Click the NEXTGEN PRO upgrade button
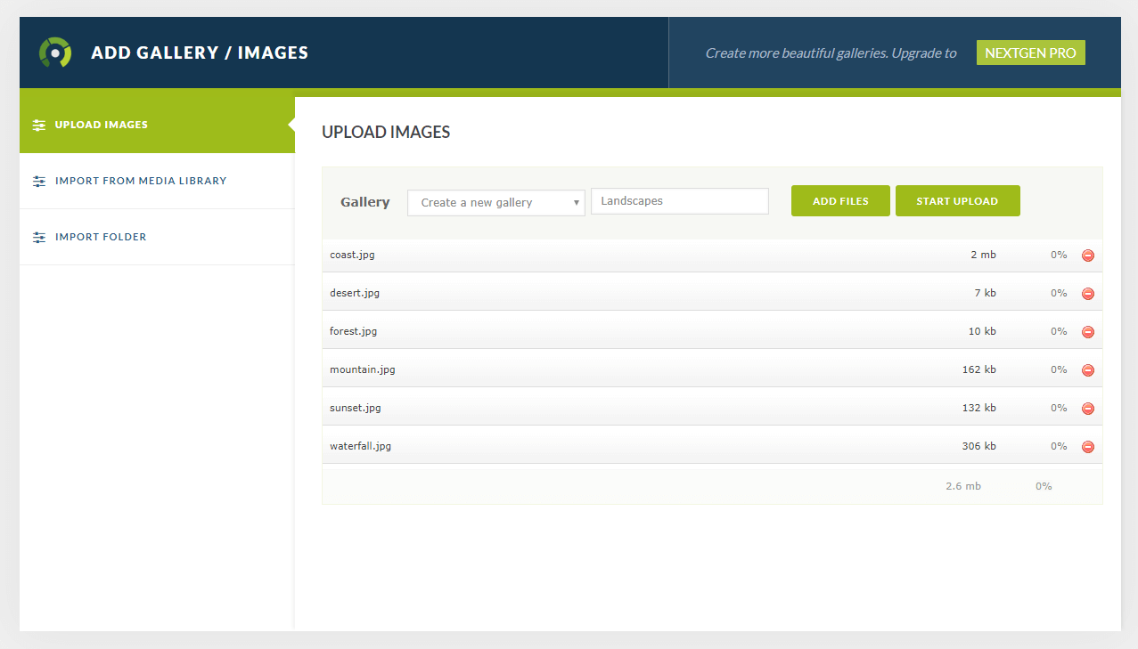Viewport: 1138px width, 649px height. [x=1030, y=53]
